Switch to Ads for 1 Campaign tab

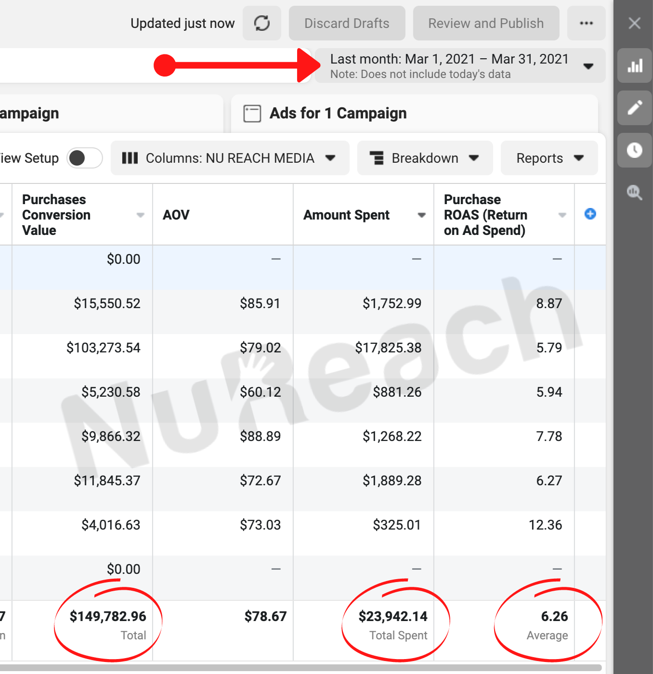tap(337, 114)
